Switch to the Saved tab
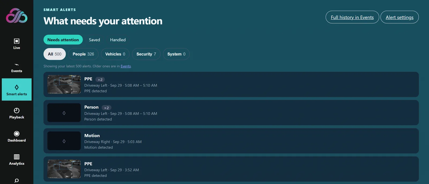 coord(94,40)
